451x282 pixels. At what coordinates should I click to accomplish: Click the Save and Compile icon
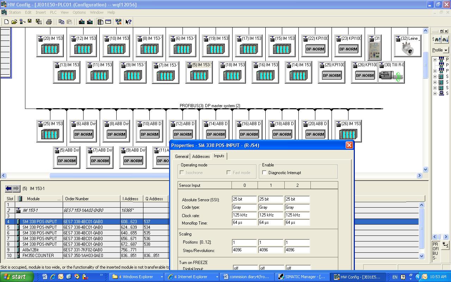click(x=38, y=22)
